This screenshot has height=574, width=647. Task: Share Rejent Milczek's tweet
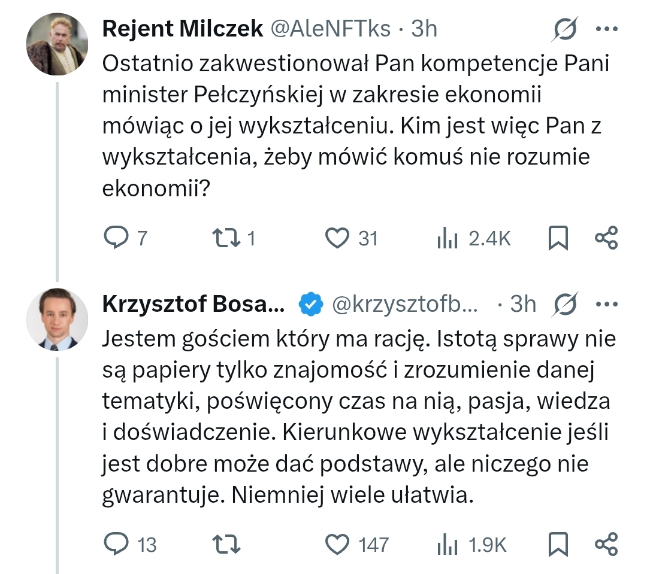click(606, 238)
